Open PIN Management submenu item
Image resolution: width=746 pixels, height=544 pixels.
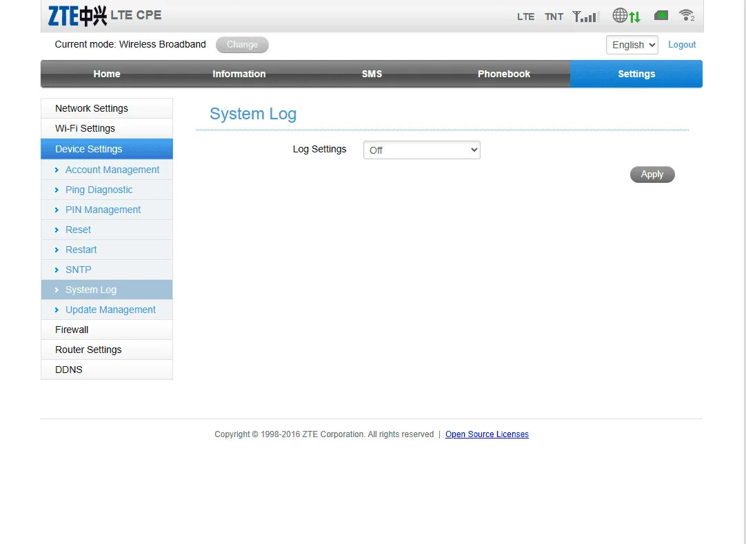point(107,210)
